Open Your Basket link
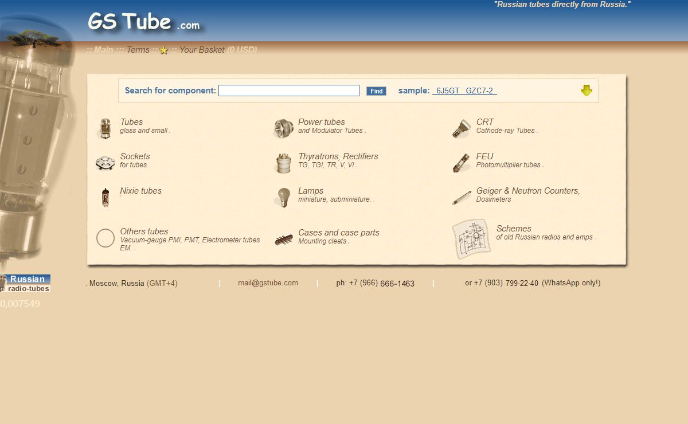688x424 pixels. coord(202,50)
